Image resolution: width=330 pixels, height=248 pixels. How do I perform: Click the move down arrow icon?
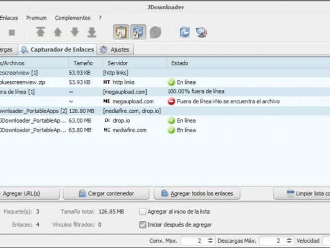(x=75, y=32)
